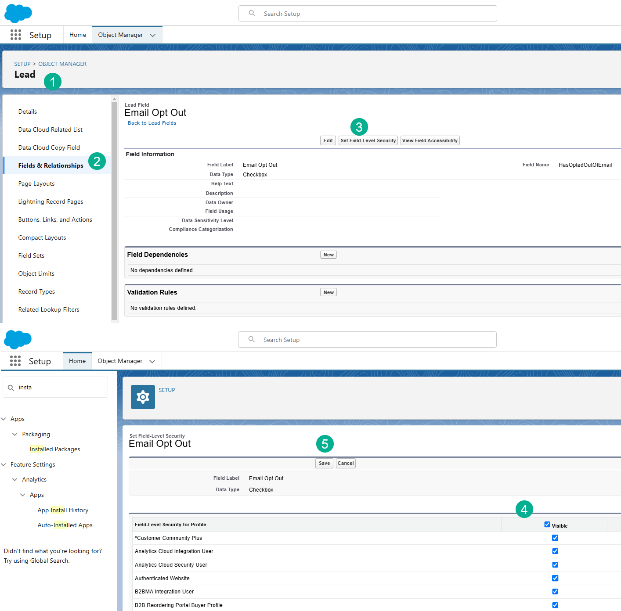Click the magnifier in the Search Setup bar
The image size is (621, 611).
coord(251,13)
